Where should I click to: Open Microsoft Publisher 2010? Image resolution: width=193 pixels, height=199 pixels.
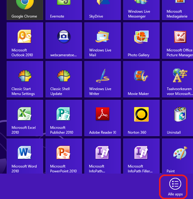(x=64, y=118)
